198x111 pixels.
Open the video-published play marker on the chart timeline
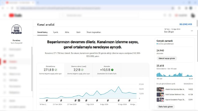pos(79,100)
